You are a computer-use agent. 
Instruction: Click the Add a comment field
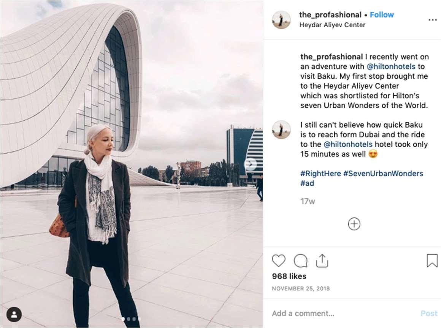tap(343, 313)
